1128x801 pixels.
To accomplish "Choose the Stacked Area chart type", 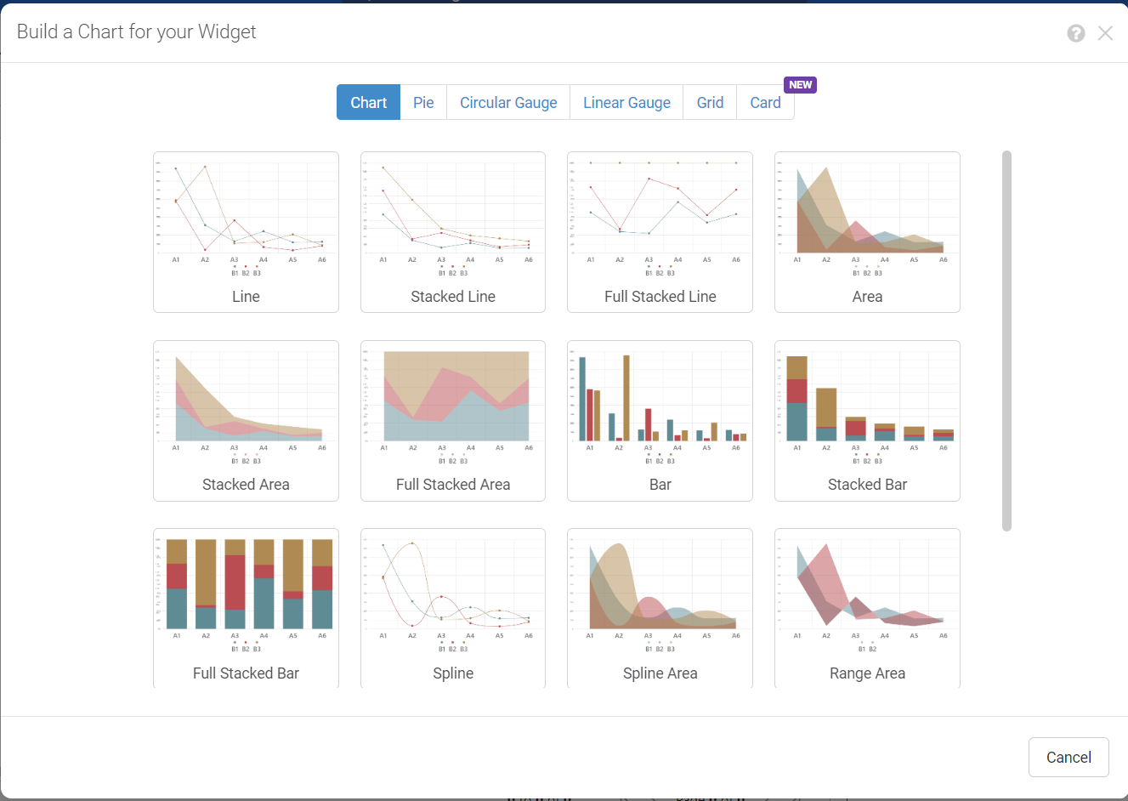I will click(x=246, y=420).
